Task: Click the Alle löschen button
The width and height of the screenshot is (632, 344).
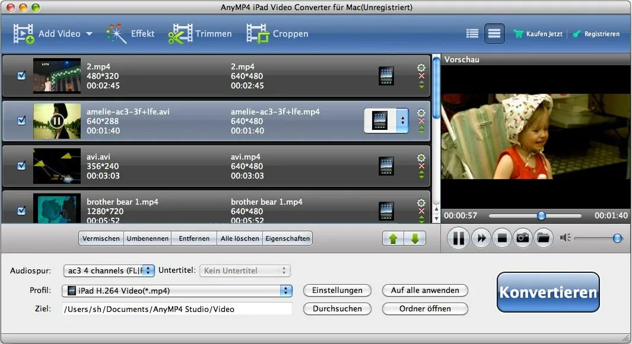Action: coord(240,238)
